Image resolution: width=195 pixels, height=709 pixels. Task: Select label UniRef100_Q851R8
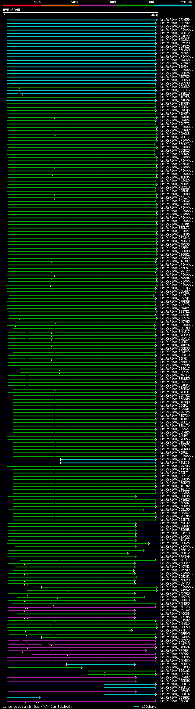point(175,43)
